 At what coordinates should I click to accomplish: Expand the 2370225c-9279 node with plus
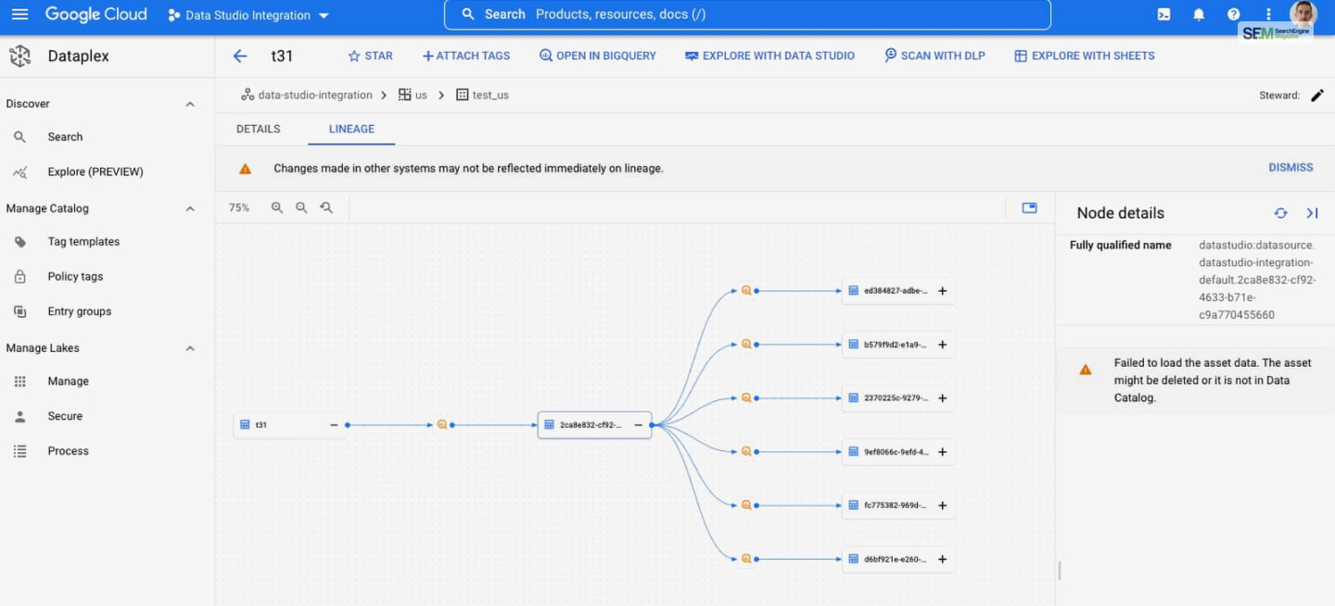coord(942,398)
